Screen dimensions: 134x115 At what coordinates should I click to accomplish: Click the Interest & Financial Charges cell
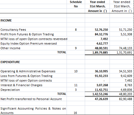pyautogui.click(x=33, y=85)
